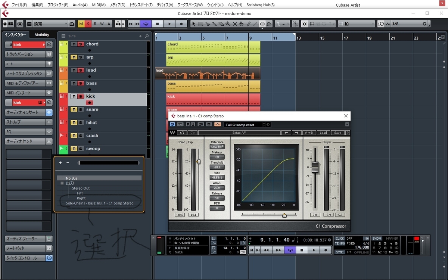Click the Waves logo icon in plugin

click(x=173, y=133)
